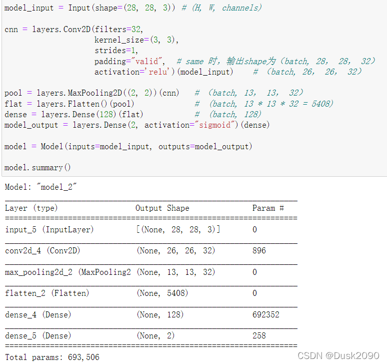Click the '(None, 2)' output shape
Screen dimensions: 387x364
[x=155, y=336]
